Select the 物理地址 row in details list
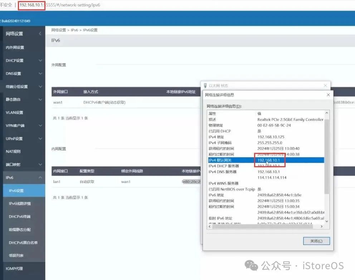 tap(266, 125)
